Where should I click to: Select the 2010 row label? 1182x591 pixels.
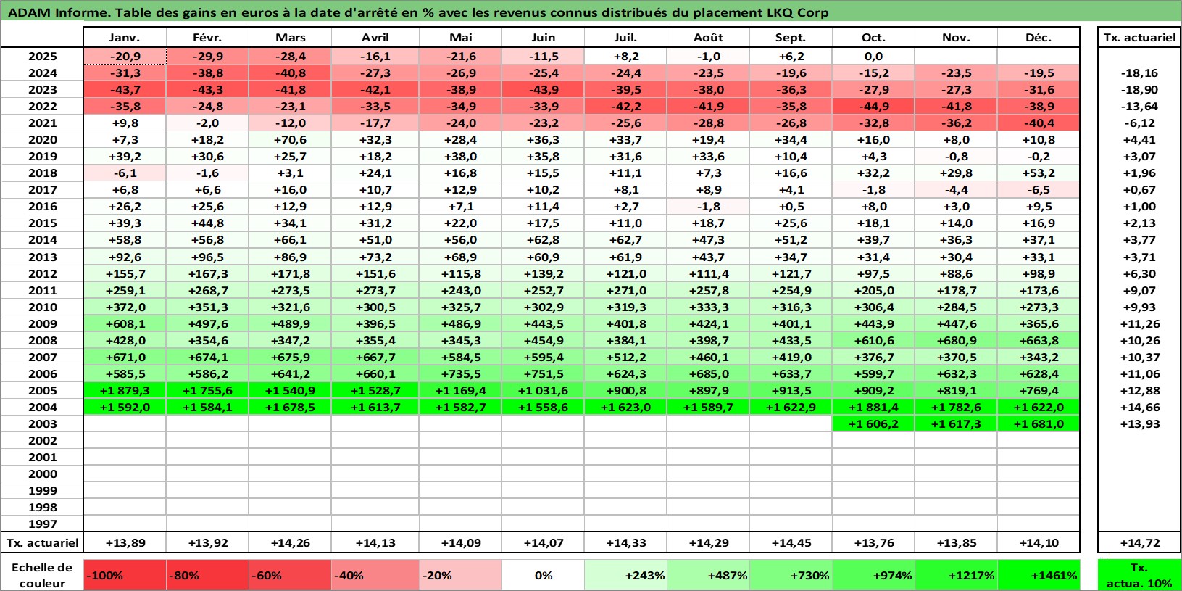click(43, 307)
